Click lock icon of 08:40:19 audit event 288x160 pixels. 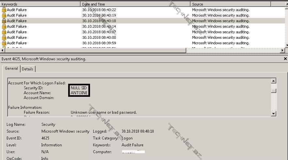[4, 15]
